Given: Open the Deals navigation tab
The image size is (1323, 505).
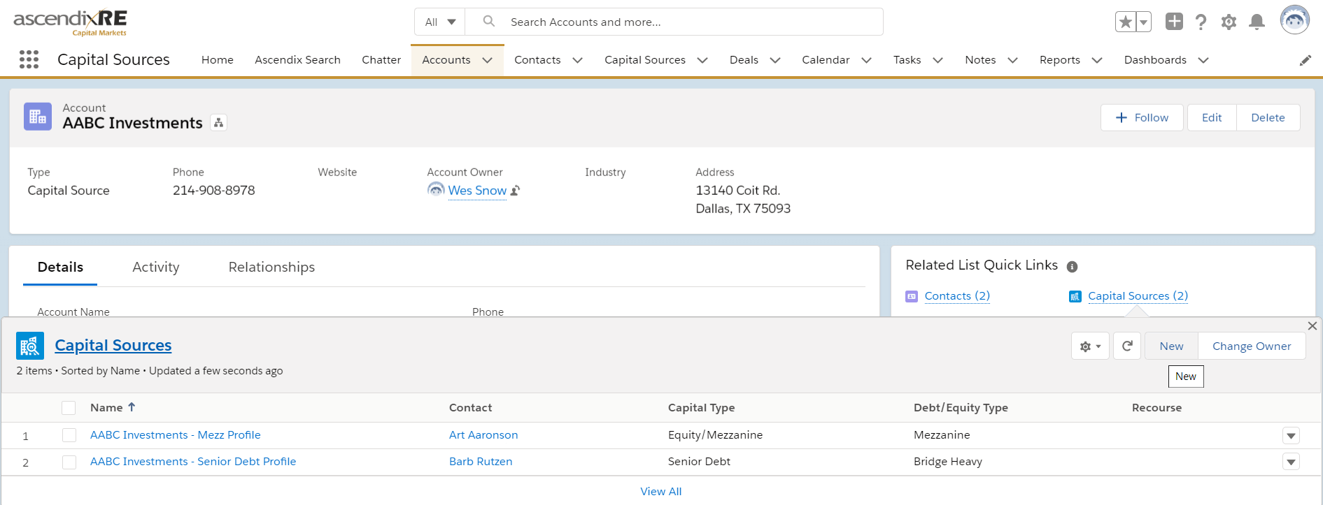Looking at the screenshot, I should tap(744, 60).
